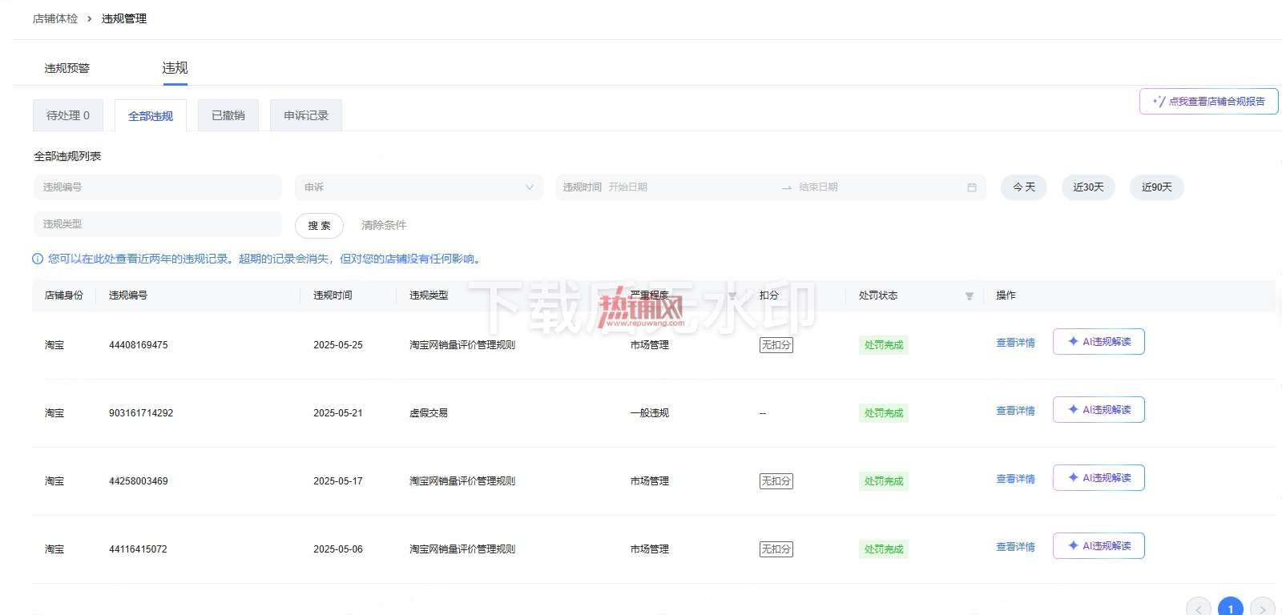The width and height of the screenshot is (1282, 615).
Task: Filter by 近30天 quick range
Action: pos(1088,187)
